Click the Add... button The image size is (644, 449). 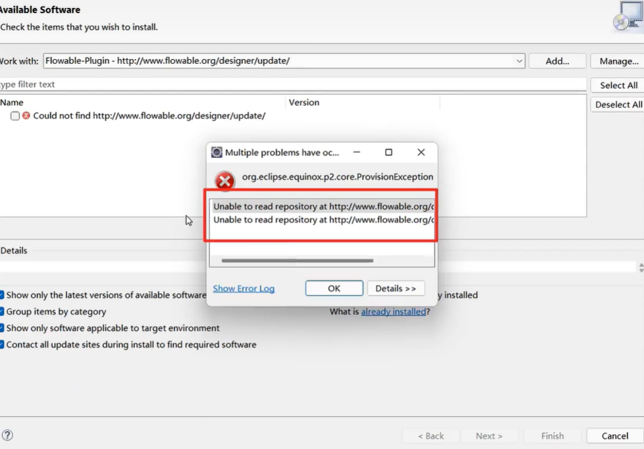[557, 61]
